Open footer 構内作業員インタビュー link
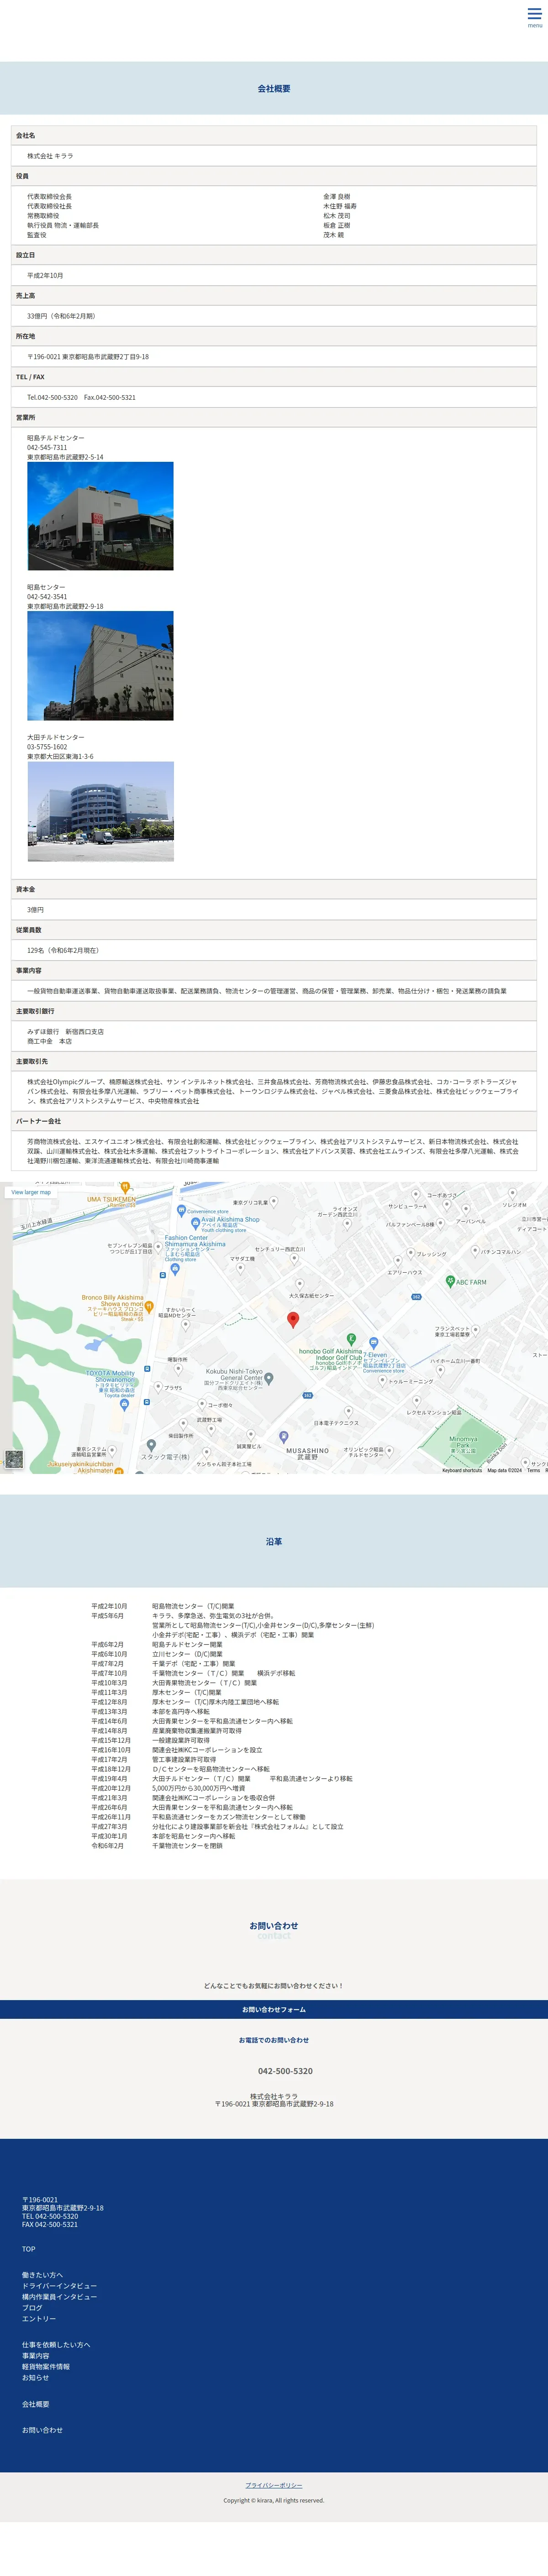This screenshot has width=548, height=2576. tap(60, 2297)
